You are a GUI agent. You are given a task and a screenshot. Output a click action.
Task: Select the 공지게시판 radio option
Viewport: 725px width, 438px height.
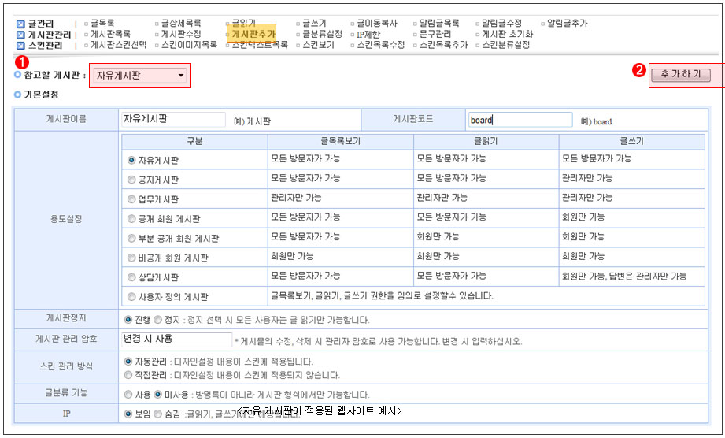131,180
